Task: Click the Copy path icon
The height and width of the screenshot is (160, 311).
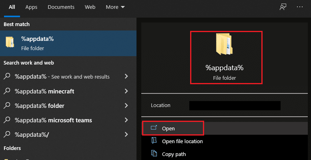Action: click(x=154, y=154)
